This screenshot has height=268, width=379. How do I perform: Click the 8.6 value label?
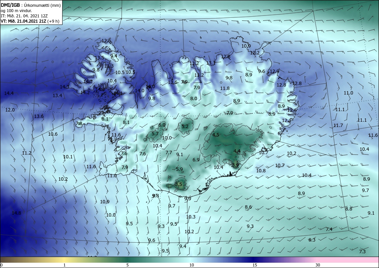(248, 207)
